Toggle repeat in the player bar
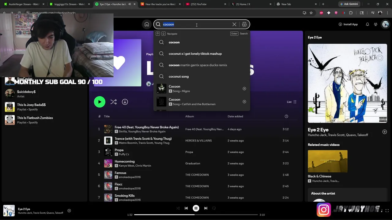This screenshot has height=220, width=392. point(214,208)
